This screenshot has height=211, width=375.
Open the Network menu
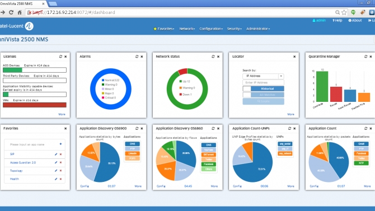tap(187, 29)
